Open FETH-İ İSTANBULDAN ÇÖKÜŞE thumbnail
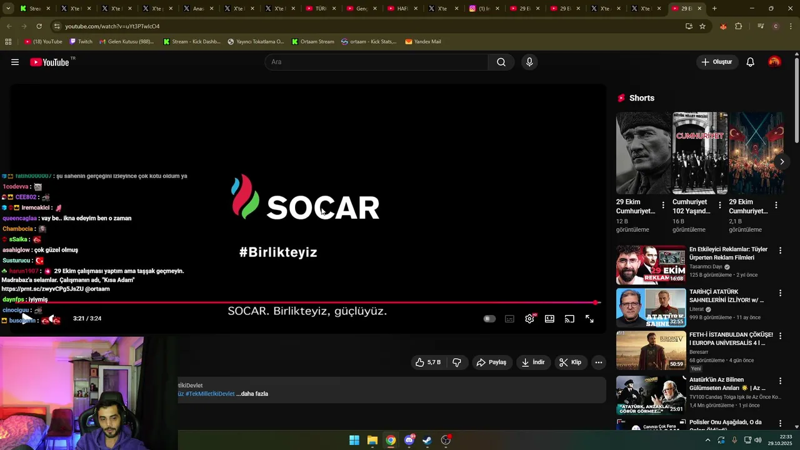Viewport: 800px width, 450px height. [x=651, y=351]
